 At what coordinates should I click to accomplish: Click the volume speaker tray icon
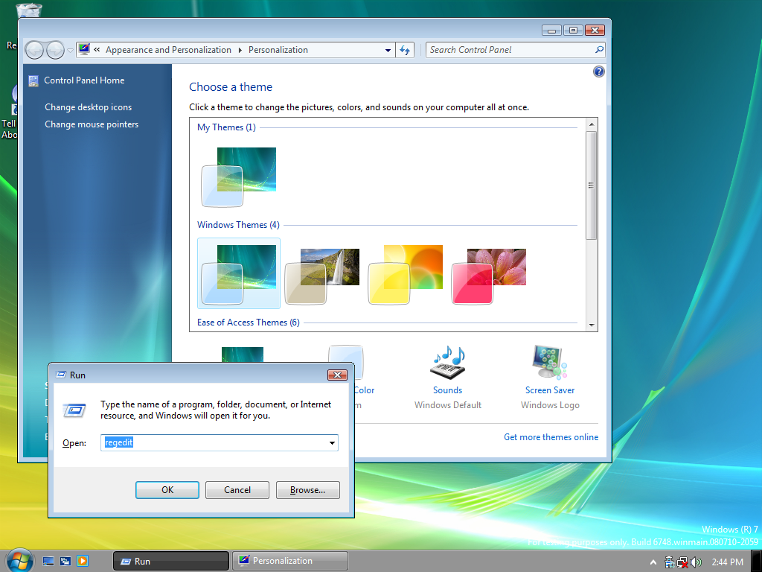click(697, 562)
